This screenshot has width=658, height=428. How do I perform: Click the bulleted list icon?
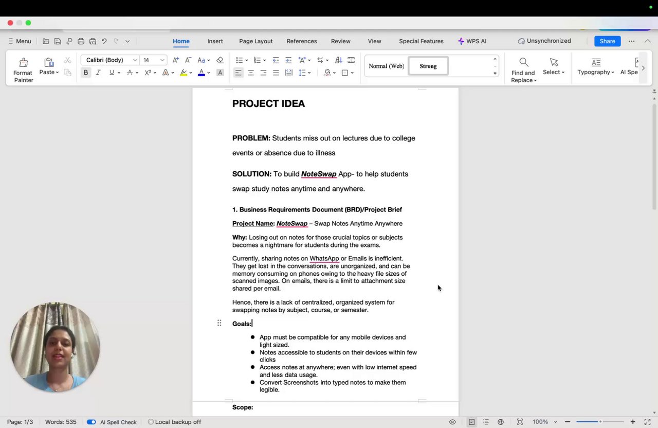pyautogui.click(x=239, y=60)
